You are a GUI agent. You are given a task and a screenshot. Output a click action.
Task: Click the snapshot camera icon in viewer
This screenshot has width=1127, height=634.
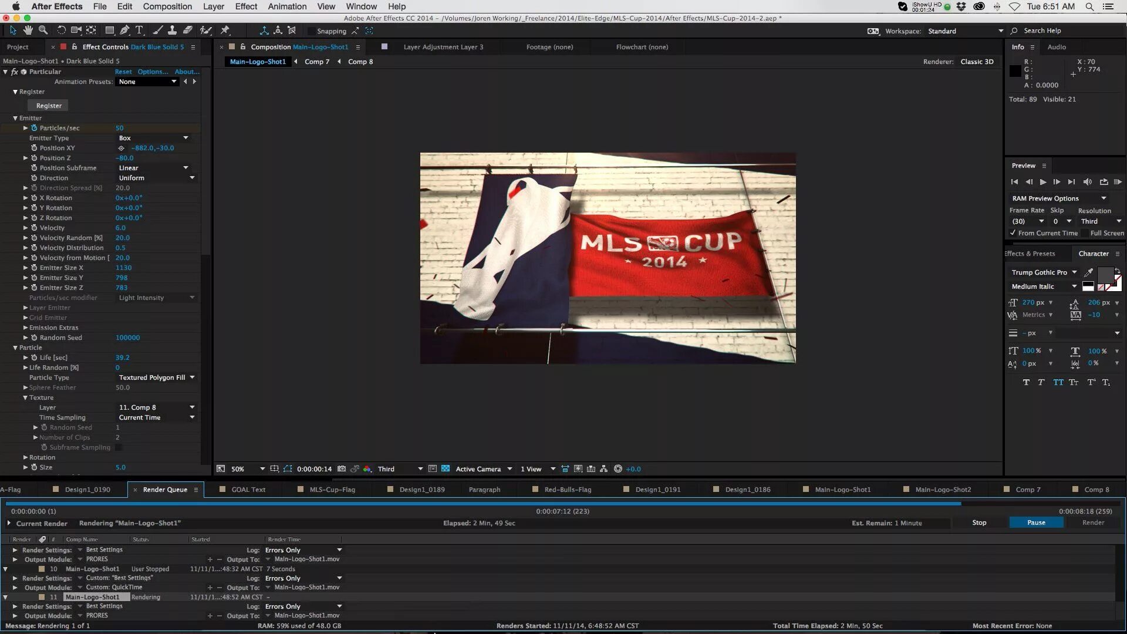(342, 469)
